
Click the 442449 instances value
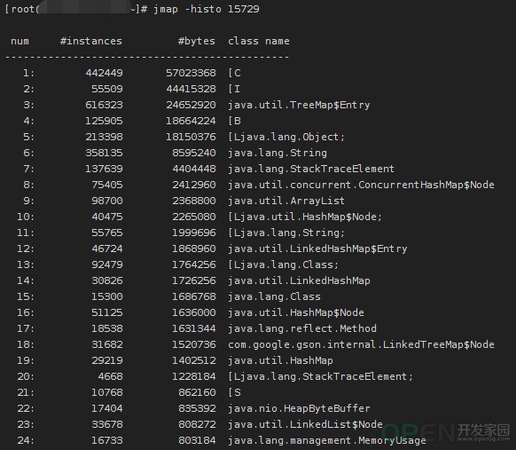pyautogui.click(x=105, y=73)
